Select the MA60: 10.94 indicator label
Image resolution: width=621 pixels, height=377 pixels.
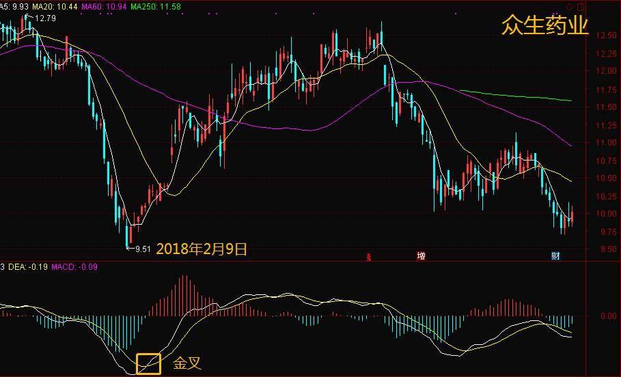tap(104, 7)
